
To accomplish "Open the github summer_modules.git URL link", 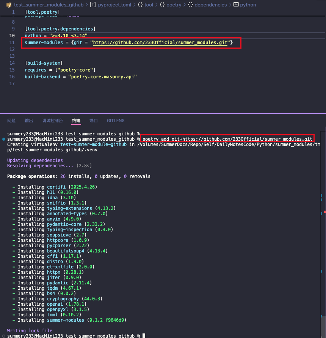I will point(160,43).
